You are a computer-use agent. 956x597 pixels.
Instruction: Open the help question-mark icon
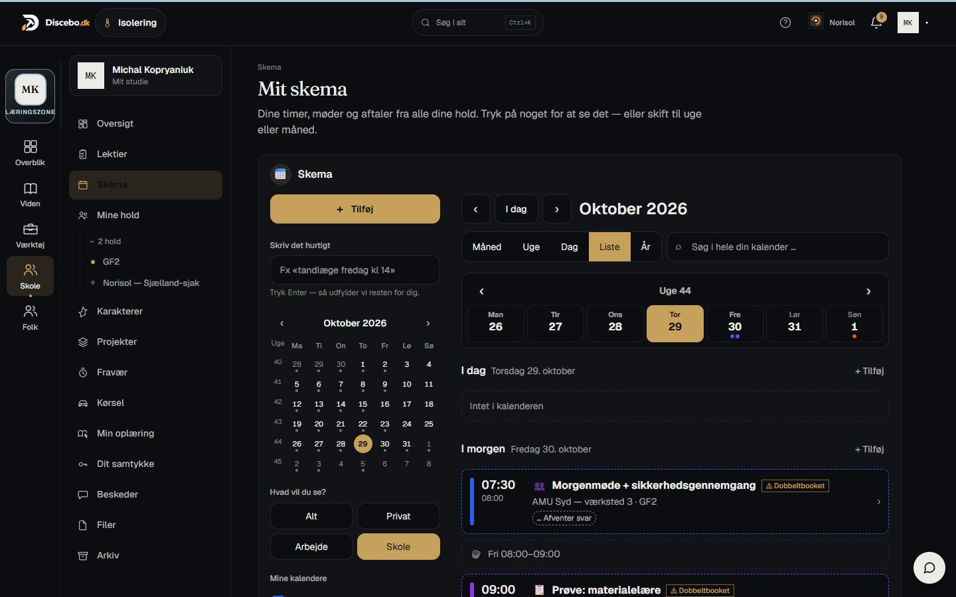pyautogui.click(x=785, y=23)
